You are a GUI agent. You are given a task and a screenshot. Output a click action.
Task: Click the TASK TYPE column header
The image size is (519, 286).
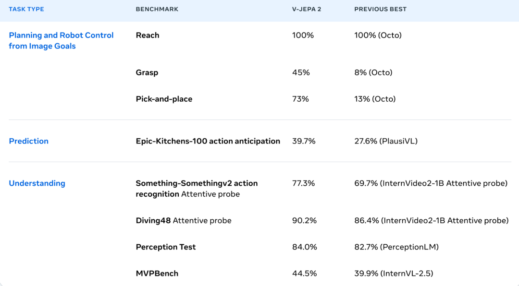coord(26,9)
